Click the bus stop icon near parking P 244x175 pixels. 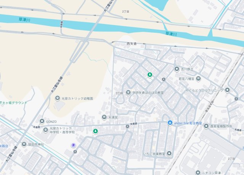(75, 151)
